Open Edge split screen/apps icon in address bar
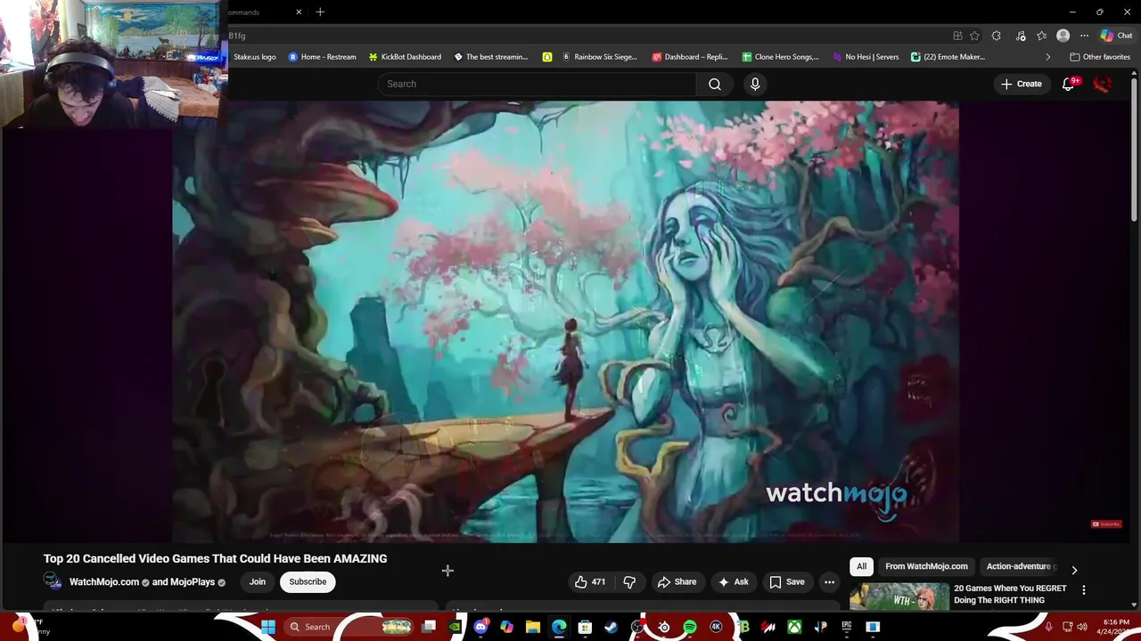 (x=957, y=36)
